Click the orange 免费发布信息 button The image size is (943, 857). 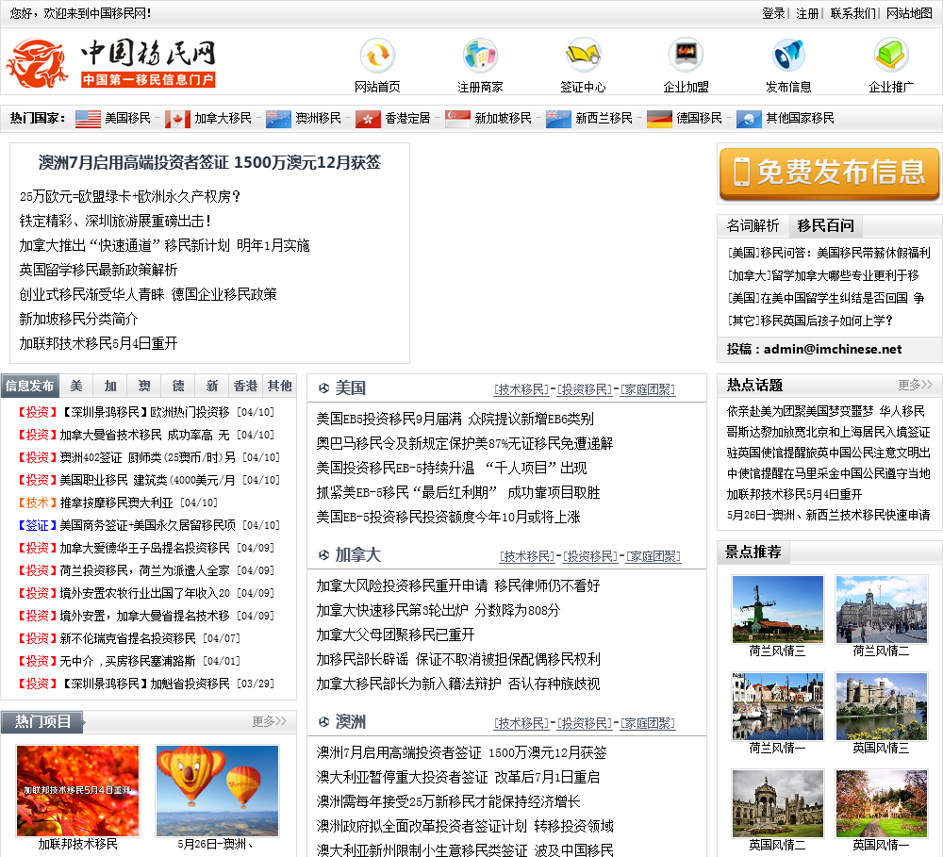click(829, 173)
